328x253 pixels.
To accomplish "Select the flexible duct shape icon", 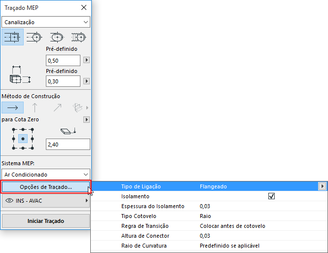I will 78,37.
